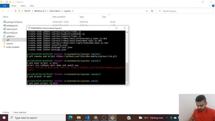Open Microsoft Edge from taskbar
Viewport: 215px width, 121px height.
[71, 118]
